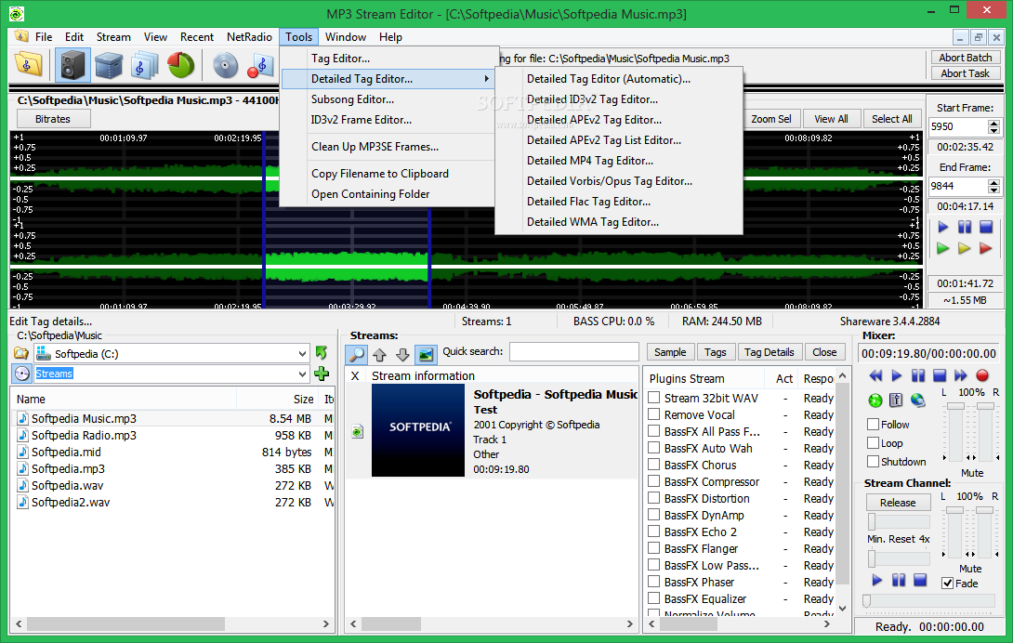Toggle the Streams picture view icon

coord(426,354)
